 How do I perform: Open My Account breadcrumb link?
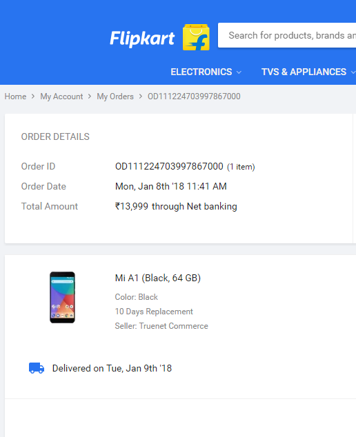pos(61,96)
